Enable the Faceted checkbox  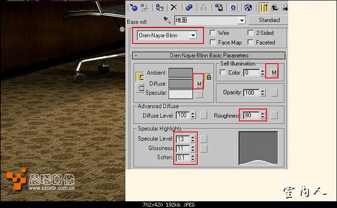tap(250, 42)
